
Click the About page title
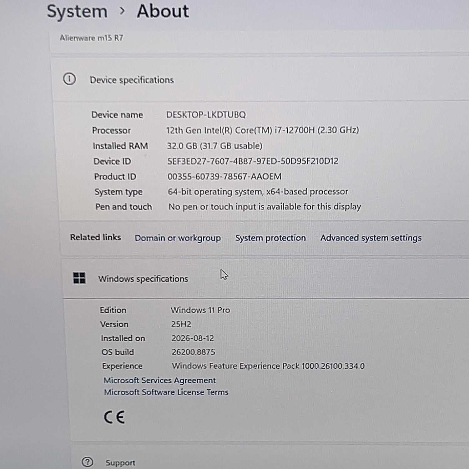click(163, 11)
